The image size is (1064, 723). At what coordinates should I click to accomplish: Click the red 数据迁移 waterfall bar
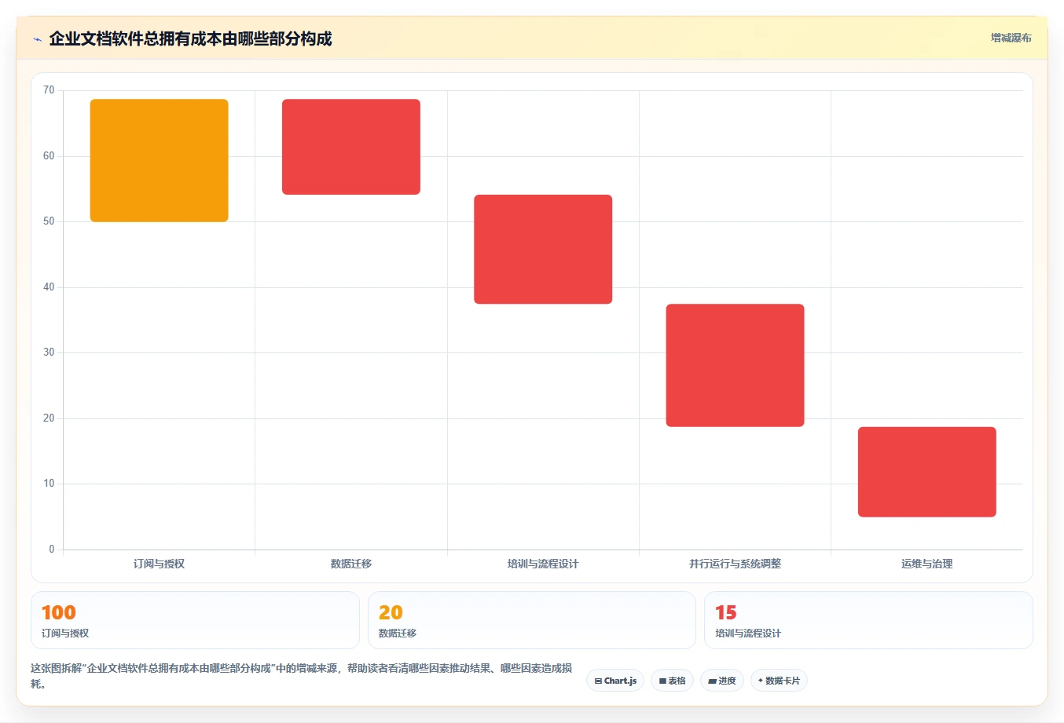[x=351, y=147]
